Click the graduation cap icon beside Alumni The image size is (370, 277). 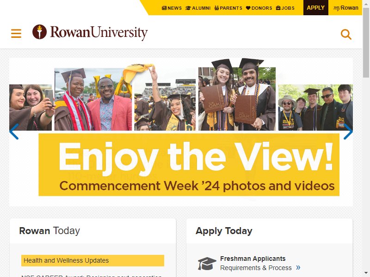(188, 8)
